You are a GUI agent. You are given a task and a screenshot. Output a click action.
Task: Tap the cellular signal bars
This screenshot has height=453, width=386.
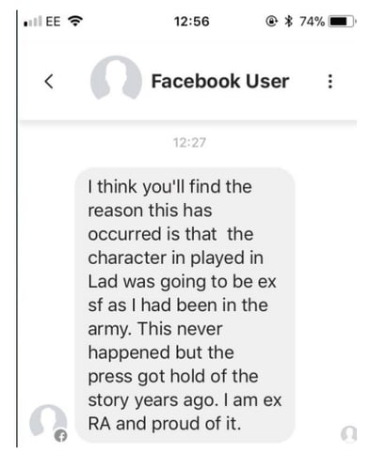tap(33, 22)
